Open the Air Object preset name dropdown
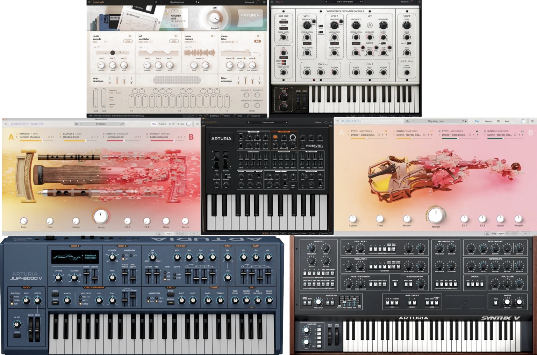Viewport: 537px width, 355px height. point(101,124)
